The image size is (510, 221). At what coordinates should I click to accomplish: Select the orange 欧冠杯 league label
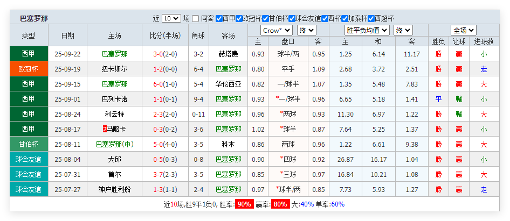(28, 69)
